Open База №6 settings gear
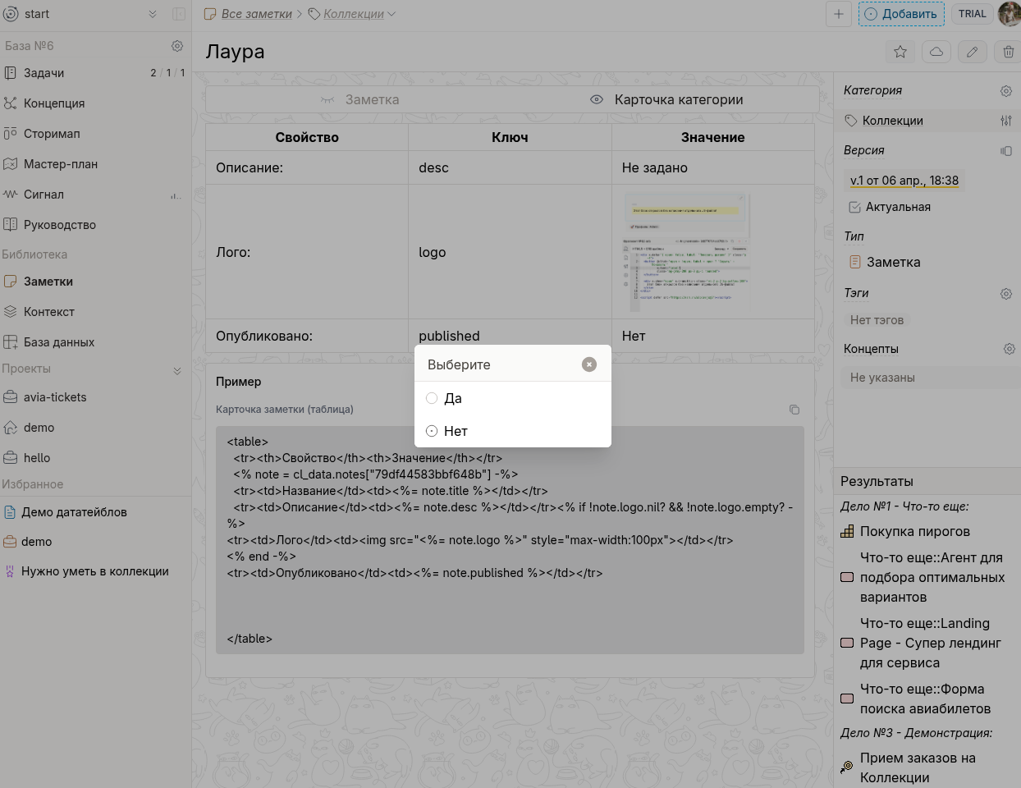The image size is (1021, 788). (177, 46)
